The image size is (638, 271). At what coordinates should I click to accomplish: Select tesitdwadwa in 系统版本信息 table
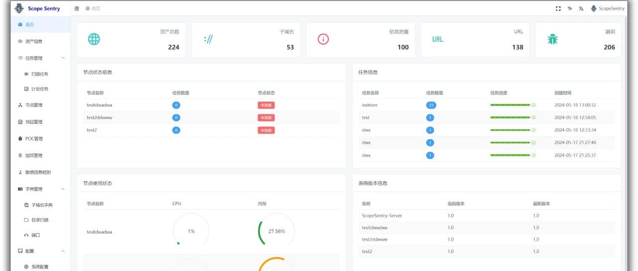click(x=375, y=228)
